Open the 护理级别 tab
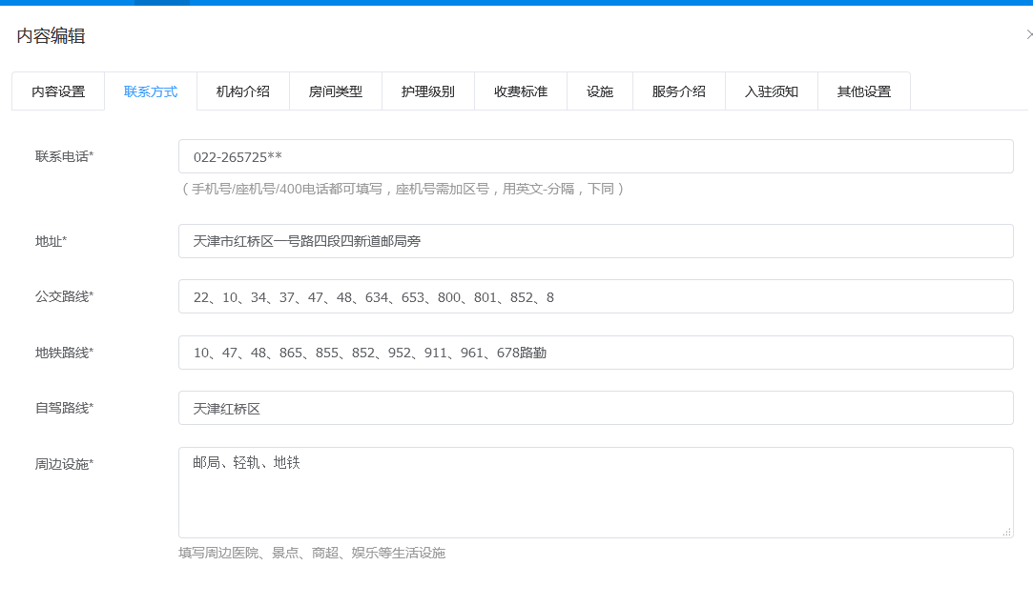The width and height of the screenshot is (1033, 606). tap(428, 91)
